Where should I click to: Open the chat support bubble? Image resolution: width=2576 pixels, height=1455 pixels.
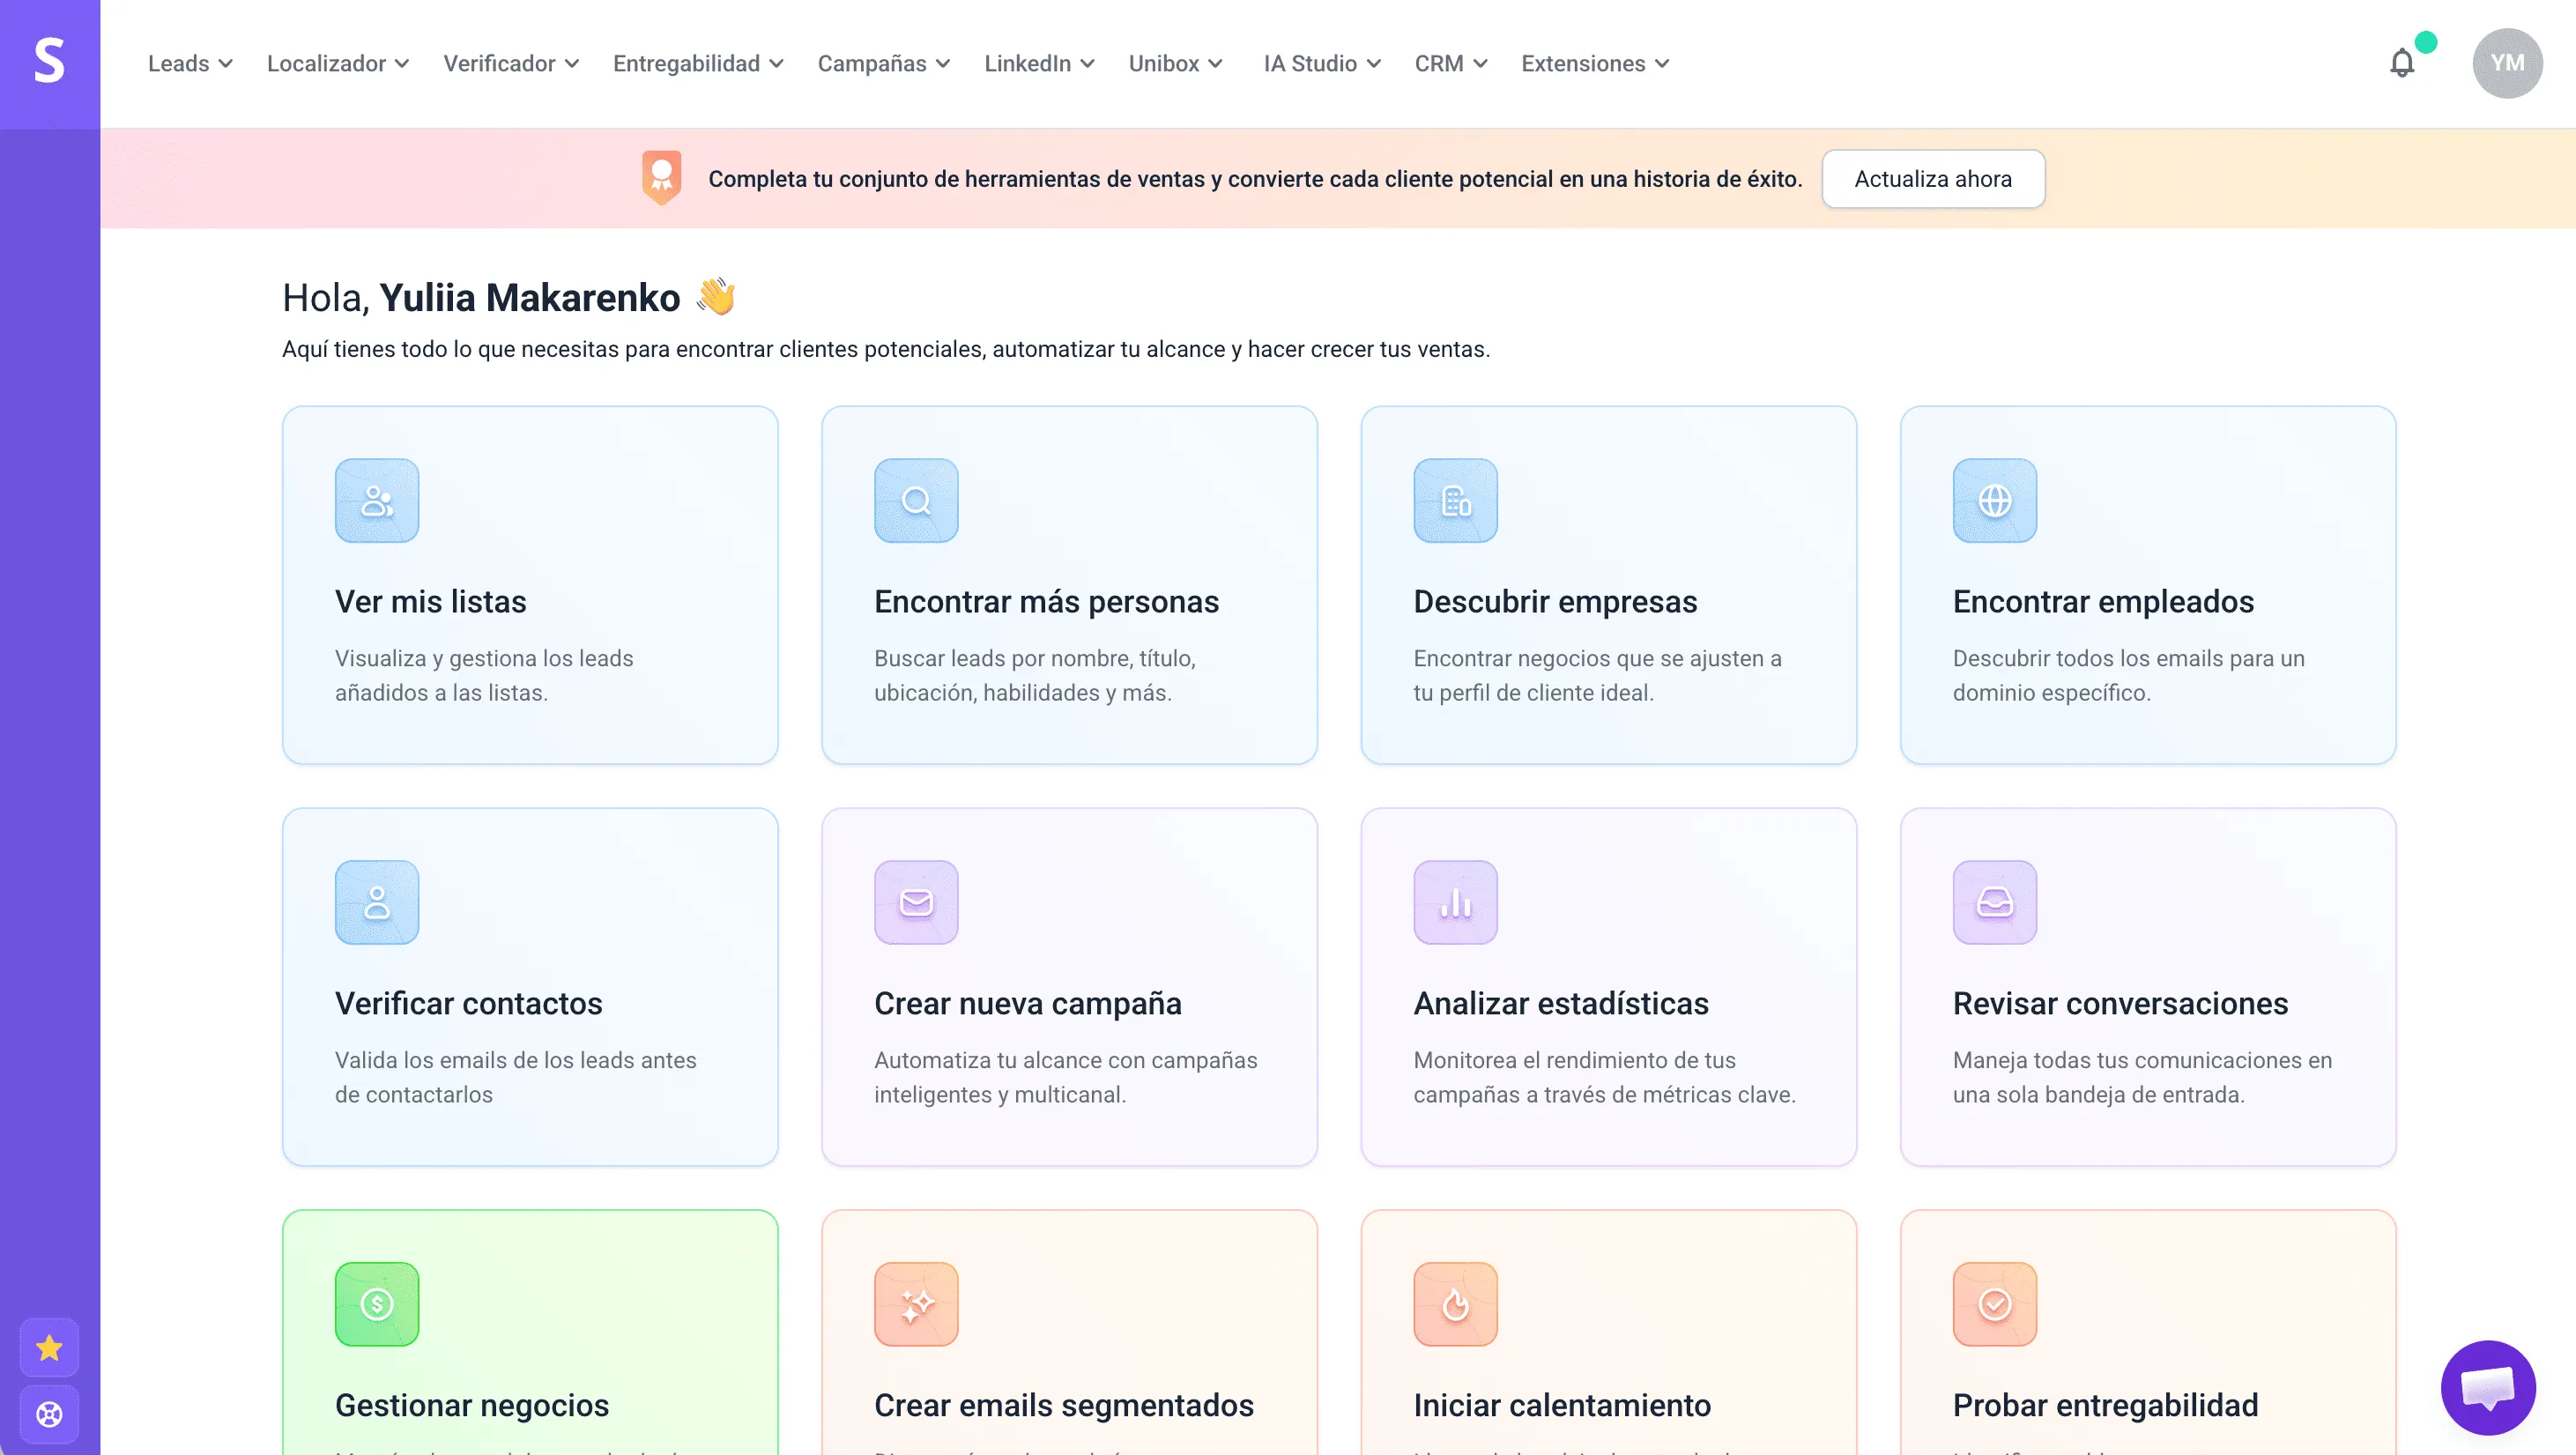[2490, 1388]
